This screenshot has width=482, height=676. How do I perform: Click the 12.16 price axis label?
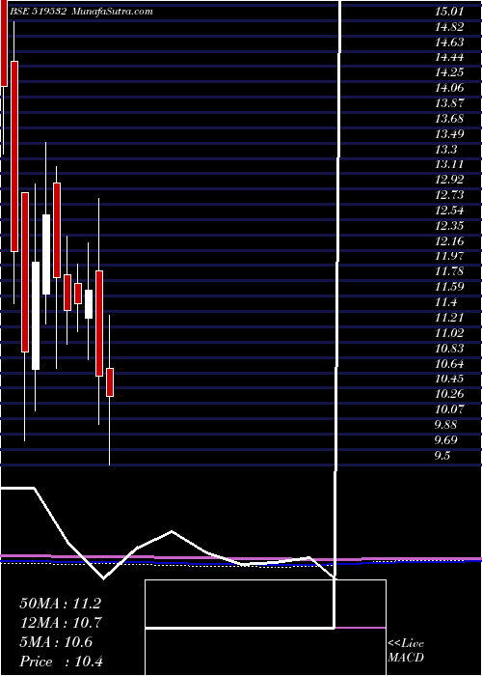449,241
